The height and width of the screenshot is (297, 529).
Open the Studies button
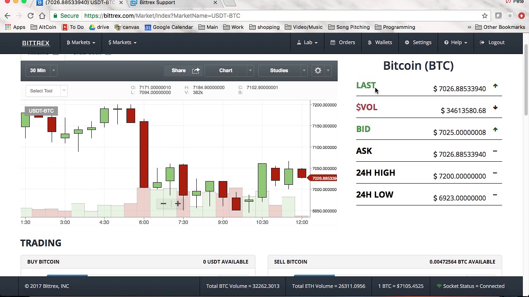coord(279,71)
